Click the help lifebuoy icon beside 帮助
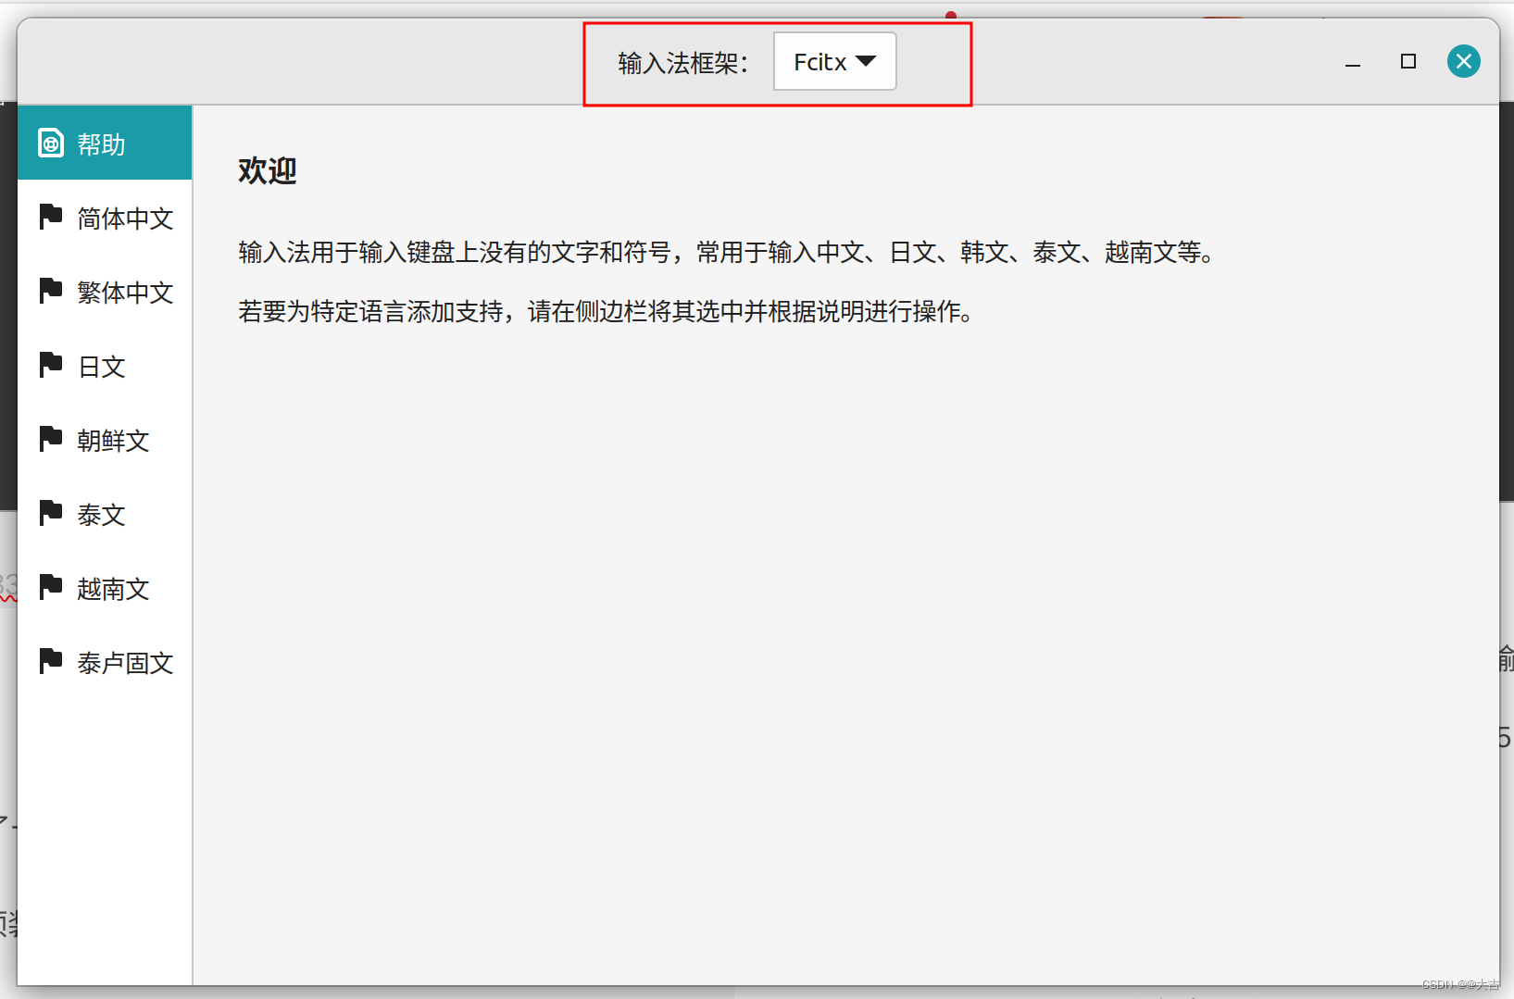This screenshot has height=999, width=1514. tap(51, 143)
